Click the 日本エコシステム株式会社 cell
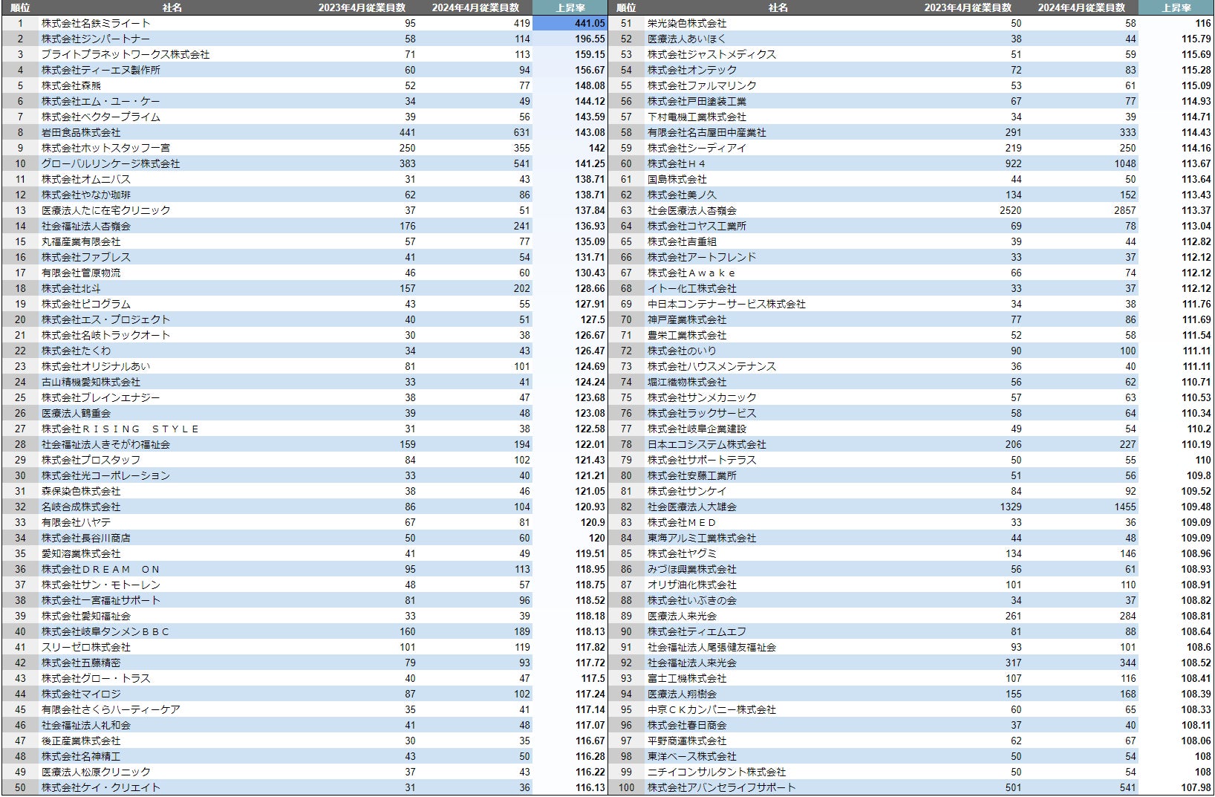Viewport: 1215px width, 797px height. coord(707,444)
